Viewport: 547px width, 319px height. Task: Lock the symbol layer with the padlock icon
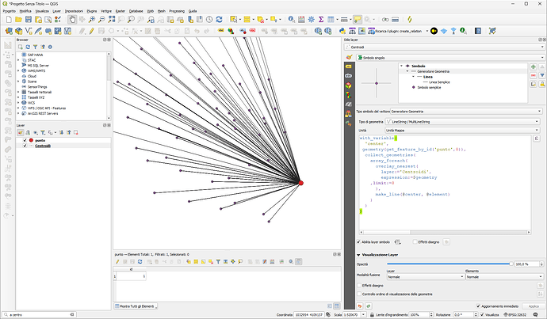tap(542, 84)
